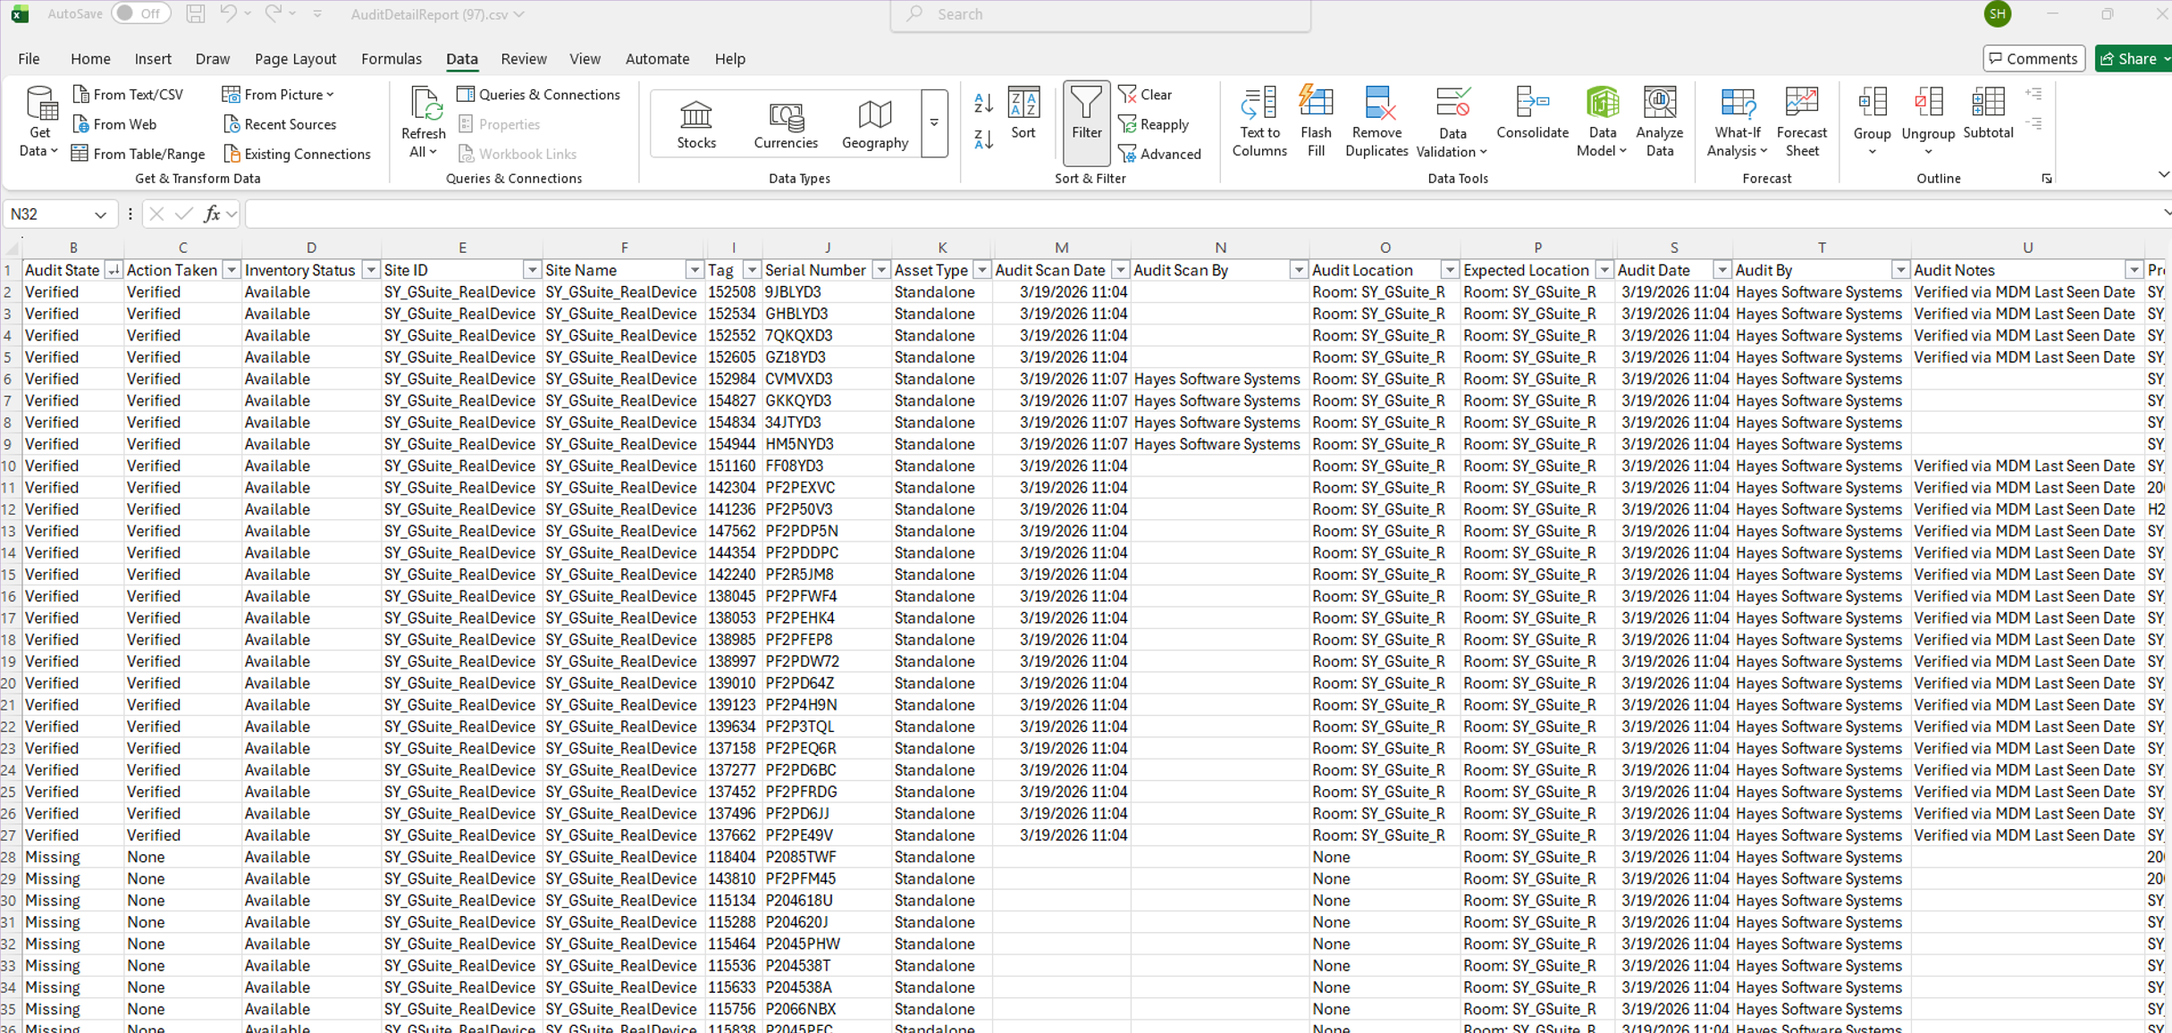Toggle the AutoSave switch
This screenshot has height=1033, width=2172.
140,14
